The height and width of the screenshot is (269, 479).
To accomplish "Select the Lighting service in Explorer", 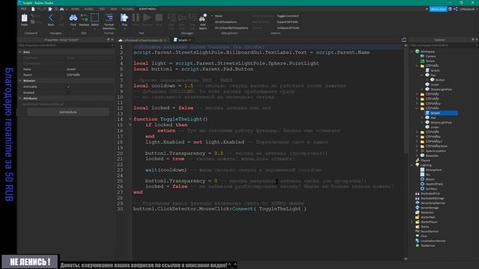I will pyautogui.click(x=426, y=165).
